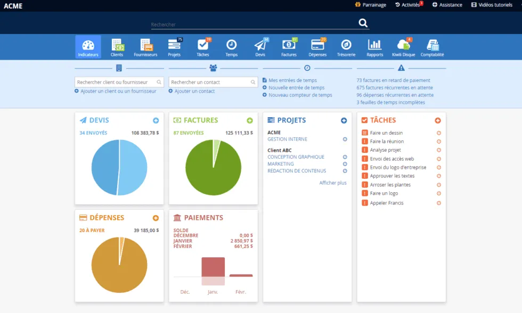Click the search magnifier icon

pos(363,23)
